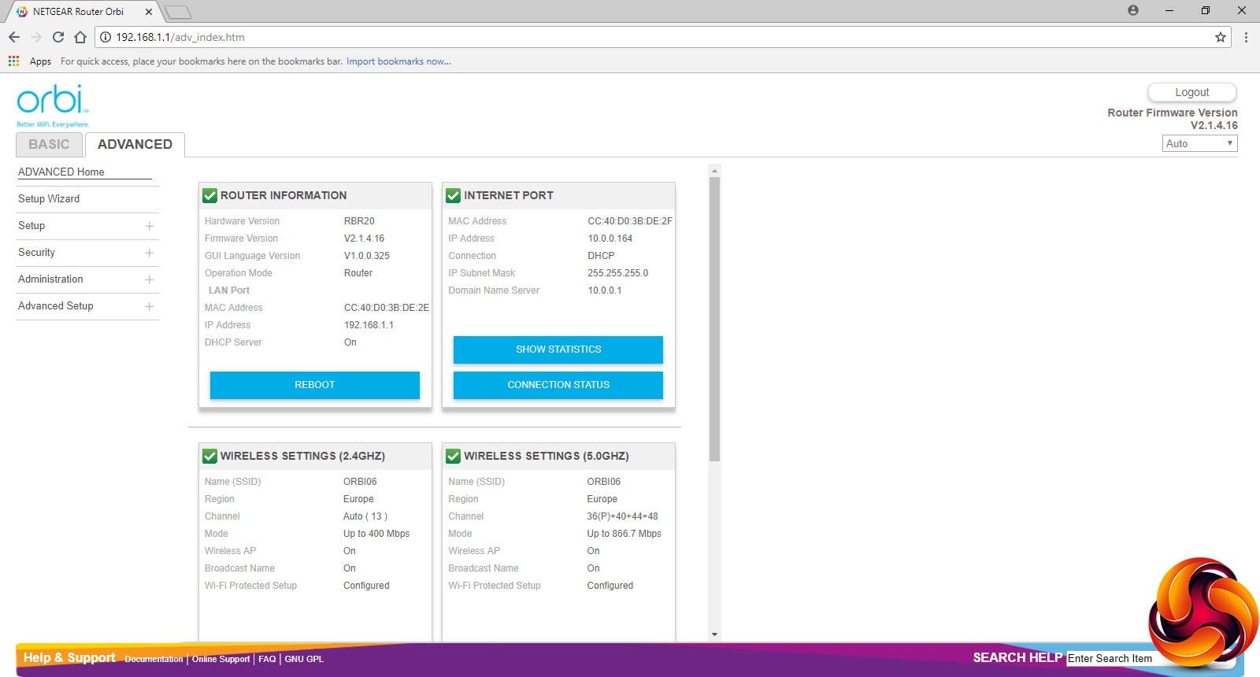The image size is (1260, 677).
Task: Select Internet IP address 10.0.0.164
Action: tap(610, 239)
